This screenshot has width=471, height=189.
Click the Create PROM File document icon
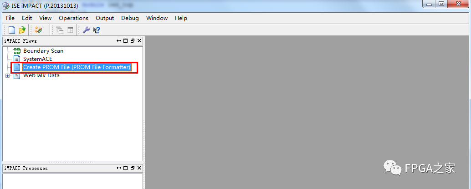pos(17,67)
